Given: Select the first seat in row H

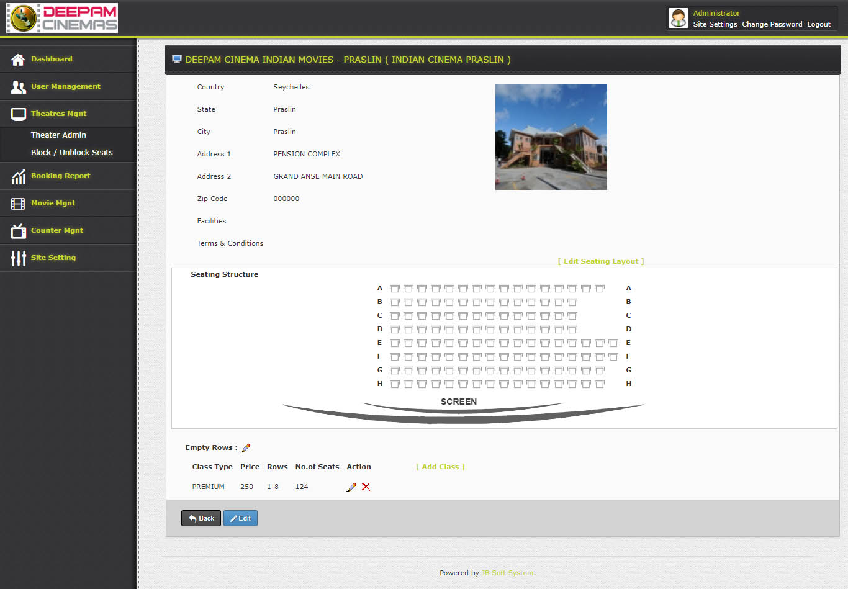Looking at the screenshot, I should (x=394, y=384).
